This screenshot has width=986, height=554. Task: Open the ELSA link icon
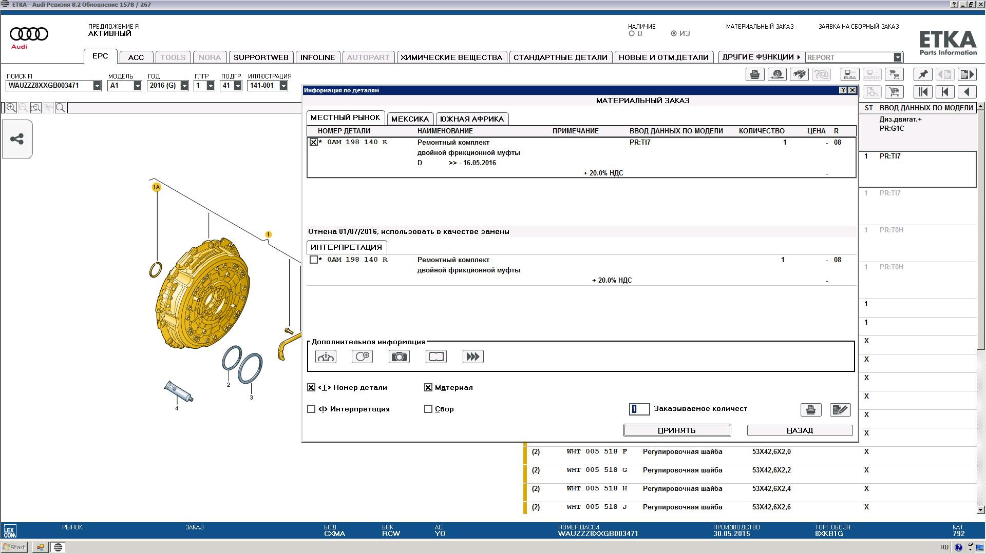pos(849,74)
